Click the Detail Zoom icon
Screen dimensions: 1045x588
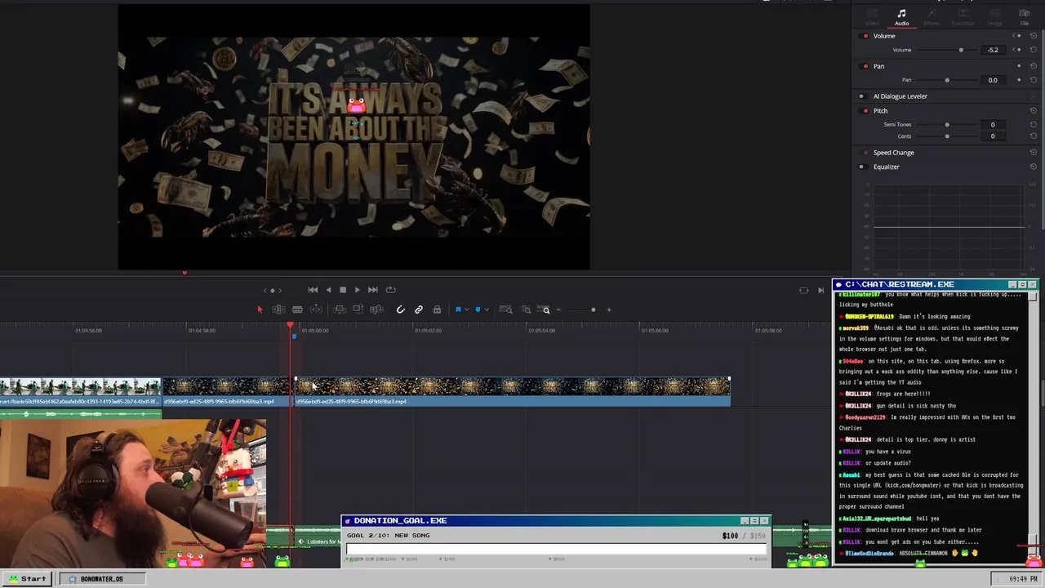[526, 310]
